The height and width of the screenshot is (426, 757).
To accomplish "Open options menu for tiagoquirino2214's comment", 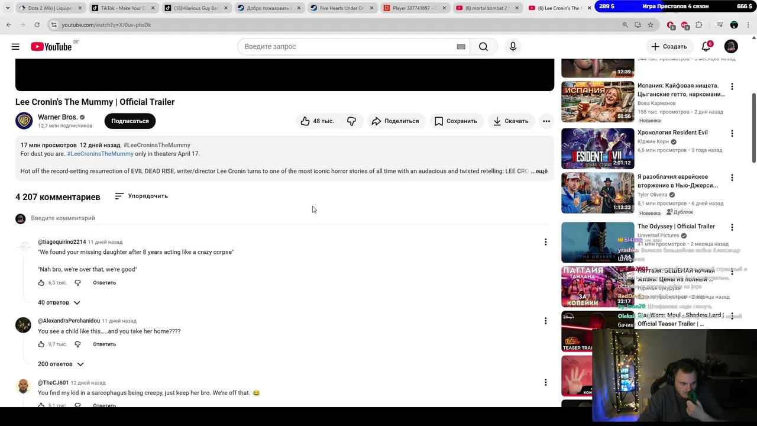I will pyautogui.click(x=545, y=242).
